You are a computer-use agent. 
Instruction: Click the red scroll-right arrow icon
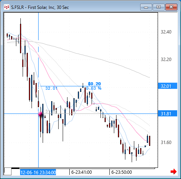pyautogui.click(x=174, y=172)
